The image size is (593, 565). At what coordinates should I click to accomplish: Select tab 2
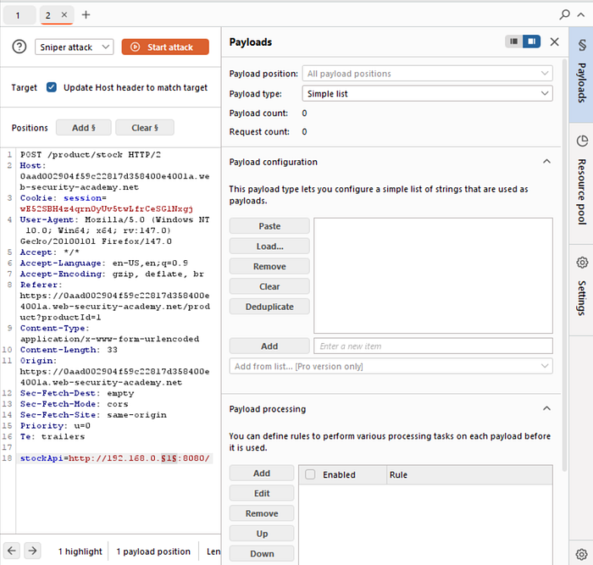coord(48,15)
